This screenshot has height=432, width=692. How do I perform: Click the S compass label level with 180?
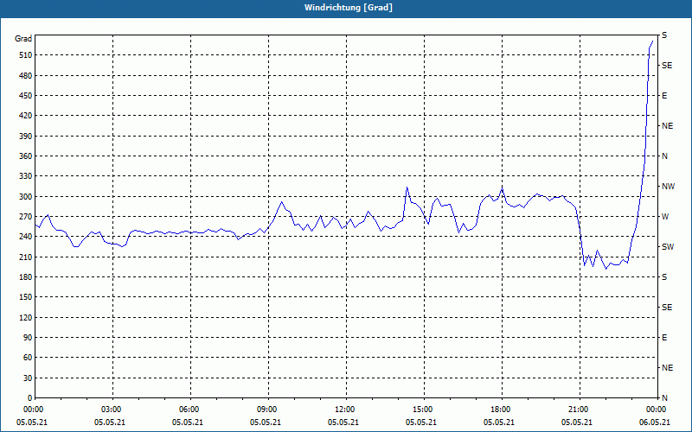pyautogui.click(x=664, y=276)
